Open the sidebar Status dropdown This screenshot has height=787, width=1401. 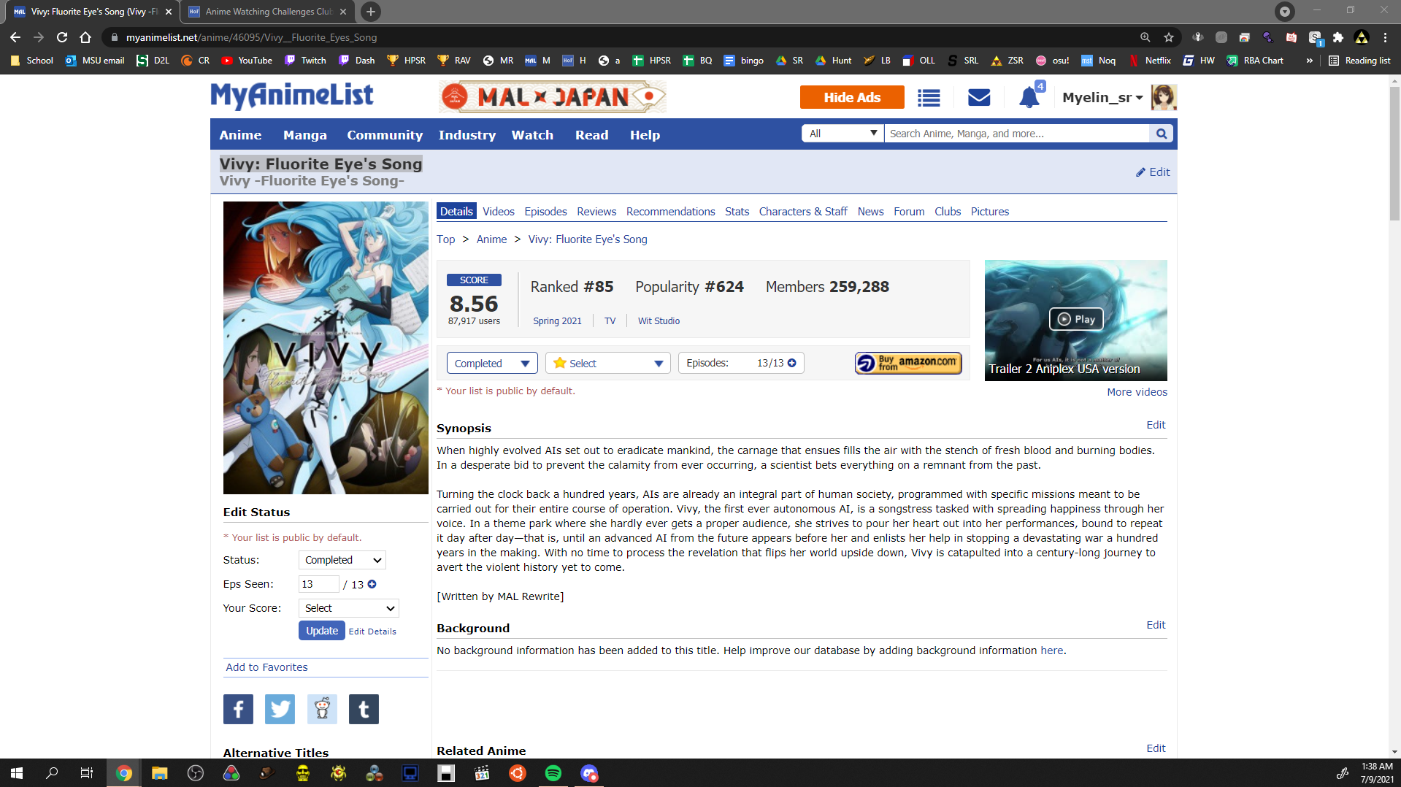click(342, 560)
